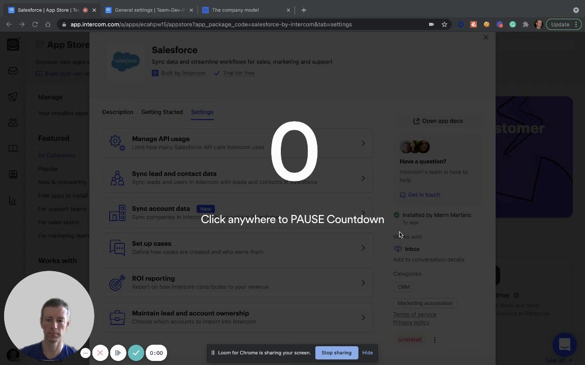Click the Grammarly extension icon

(512, 24)
